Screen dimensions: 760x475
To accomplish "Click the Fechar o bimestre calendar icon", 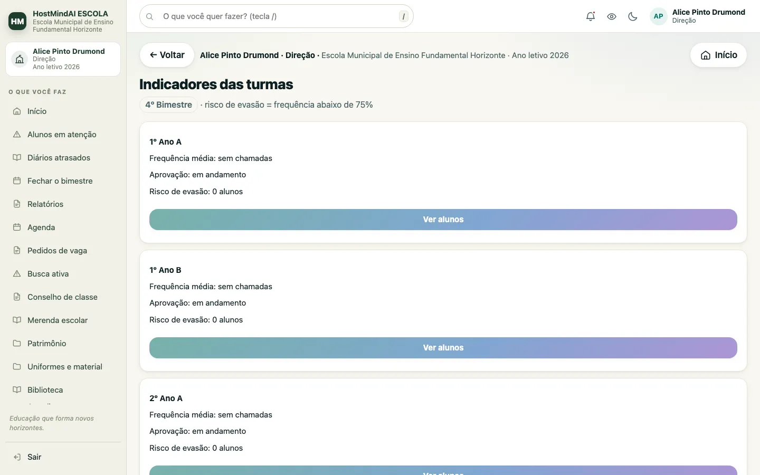I will point(17,181).
